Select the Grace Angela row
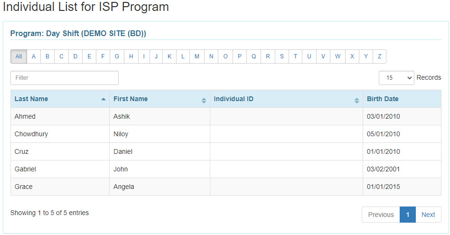The image size is (450, 235). (x=226, y=187)
